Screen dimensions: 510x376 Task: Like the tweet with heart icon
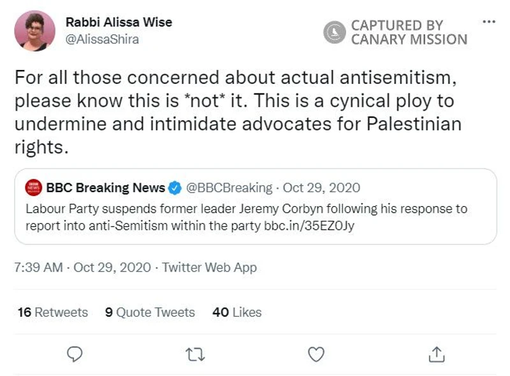pyautogui.click(x=316, y=352)
